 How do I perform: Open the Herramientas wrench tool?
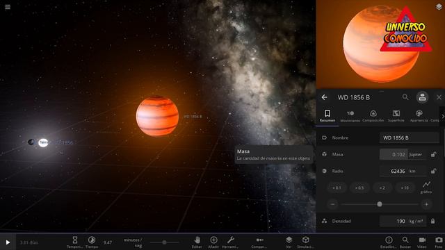(230, 242)
